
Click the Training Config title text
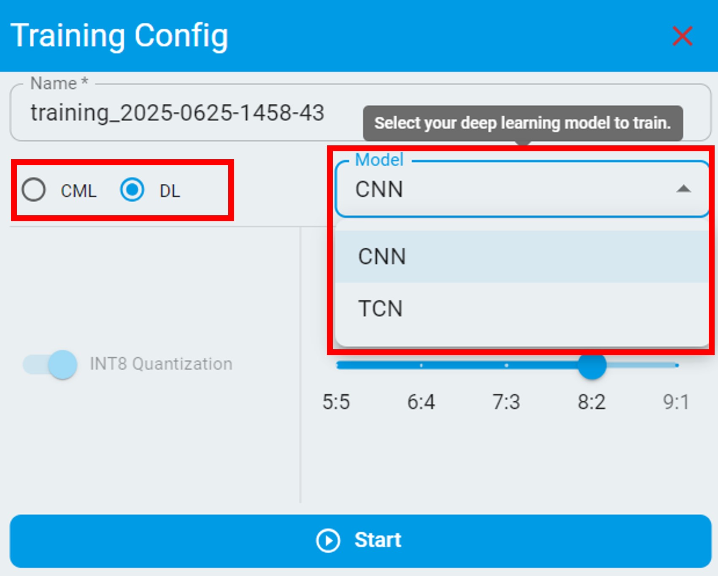tap(119, 36)
